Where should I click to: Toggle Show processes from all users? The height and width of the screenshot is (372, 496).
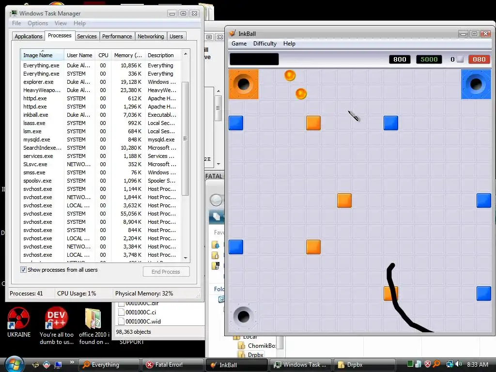(x=23, y=270)
